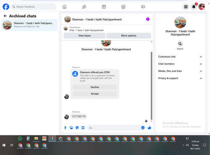Expand the Privacy & support section

[x=180, y=78]
